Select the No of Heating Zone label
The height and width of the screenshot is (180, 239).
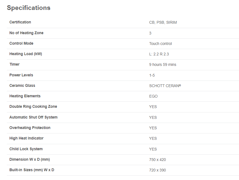(26, 33)
